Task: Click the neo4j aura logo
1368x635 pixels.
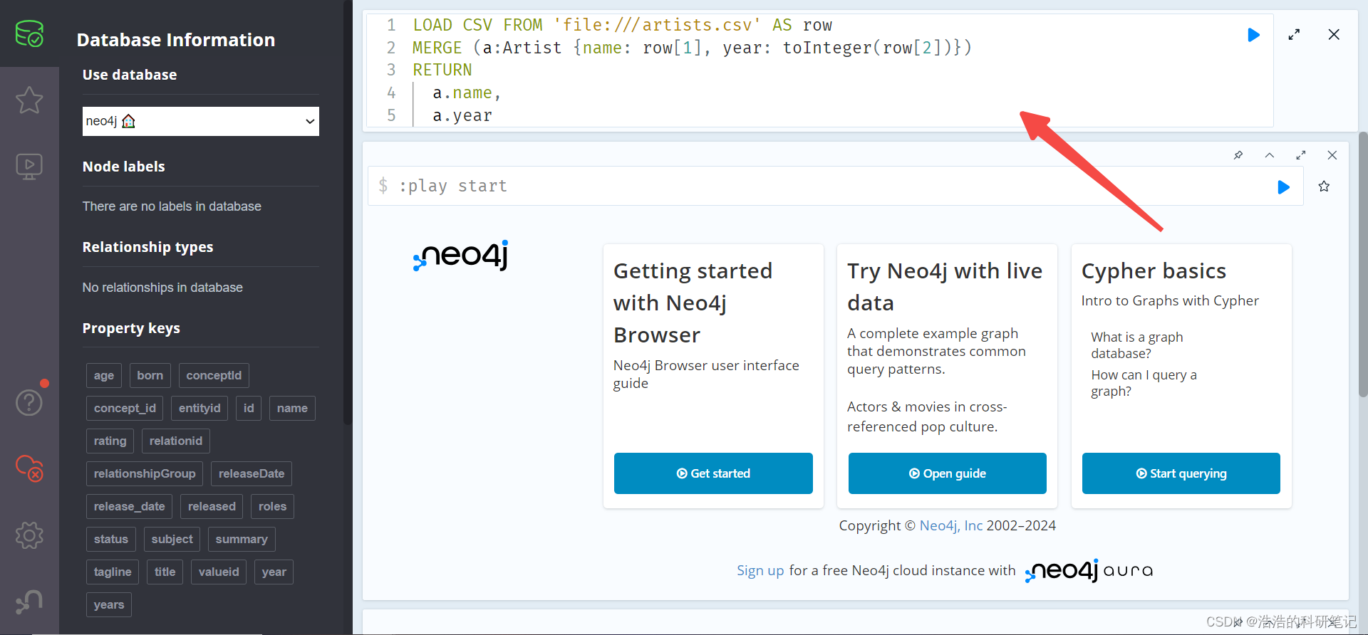Action: pos(1089,570)
